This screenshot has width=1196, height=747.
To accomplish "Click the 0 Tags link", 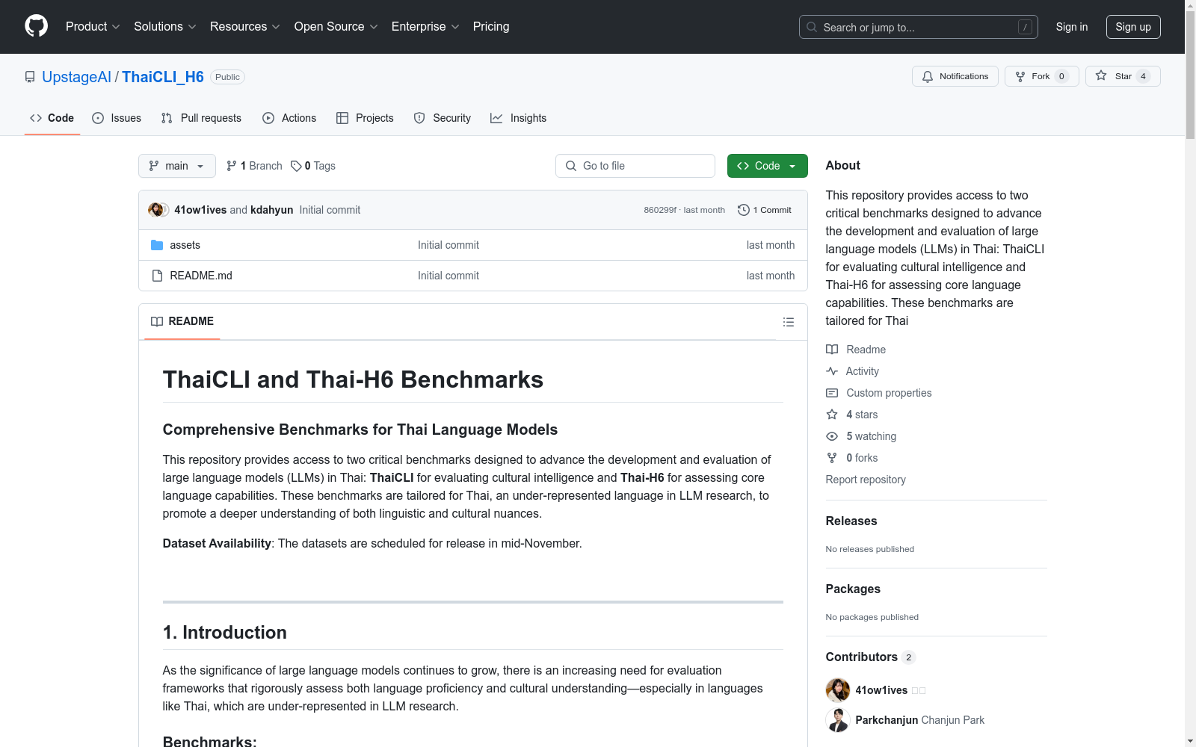I will [x=313, y=166].
